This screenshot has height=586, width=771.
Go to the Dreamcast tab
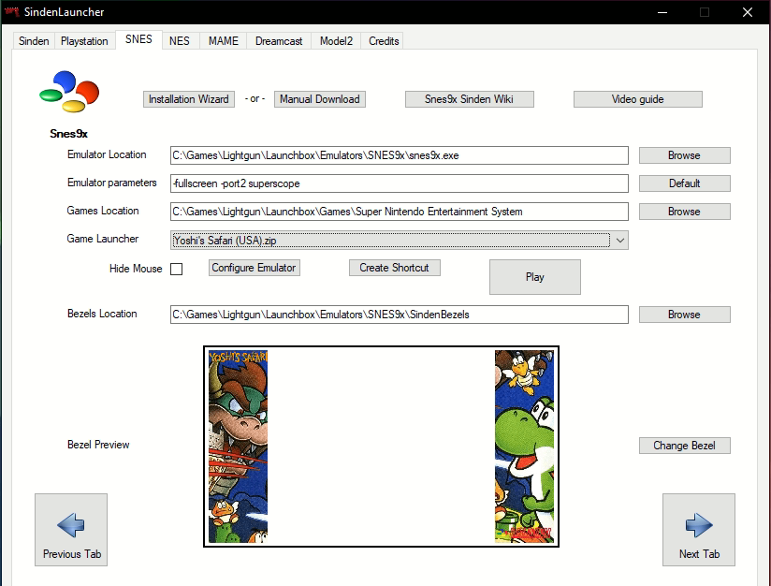click(279, 41)
